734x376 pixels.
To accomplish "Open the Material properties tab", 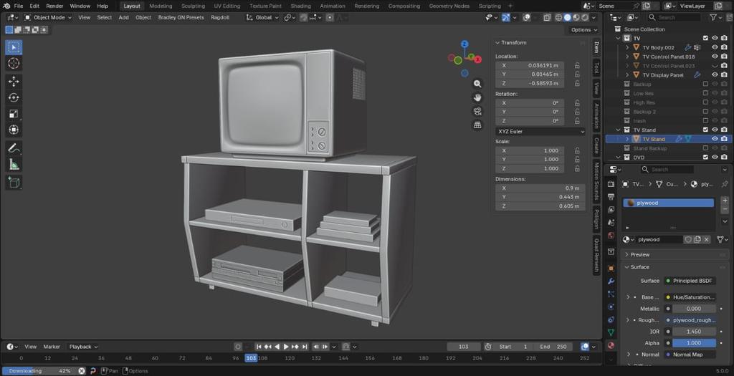I will pyautogui.click(x=611, y=345).
